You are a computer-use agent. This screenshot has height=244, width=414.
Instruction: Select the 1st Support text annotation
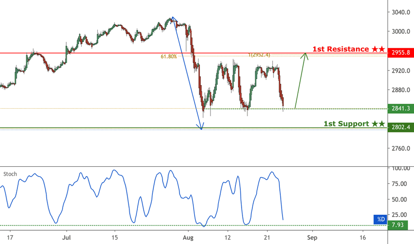tap(354, 124)
